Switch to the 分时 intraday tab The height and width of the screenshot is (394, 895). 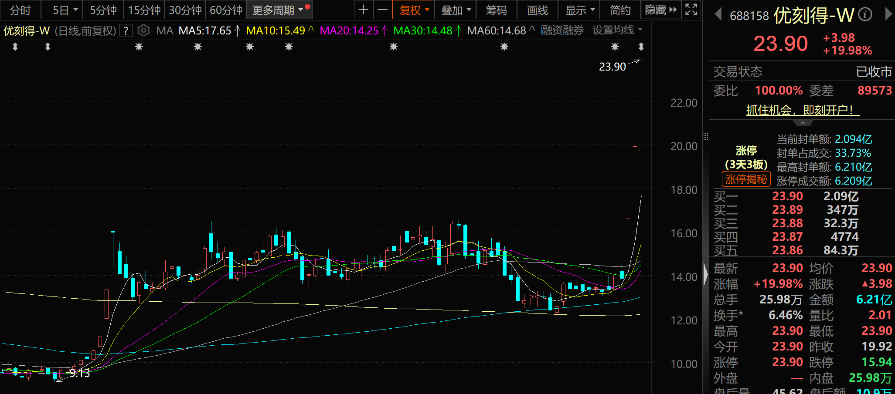[20, 10]
